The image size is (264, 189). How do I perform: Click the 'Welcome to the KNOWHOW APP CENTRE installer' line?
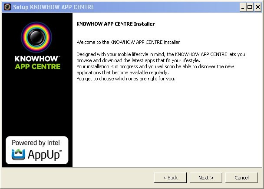point(128,42)
